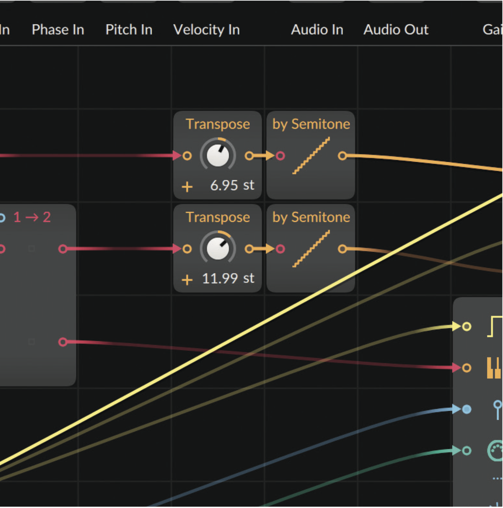Select the Audio Out column header

pos(396,29)
